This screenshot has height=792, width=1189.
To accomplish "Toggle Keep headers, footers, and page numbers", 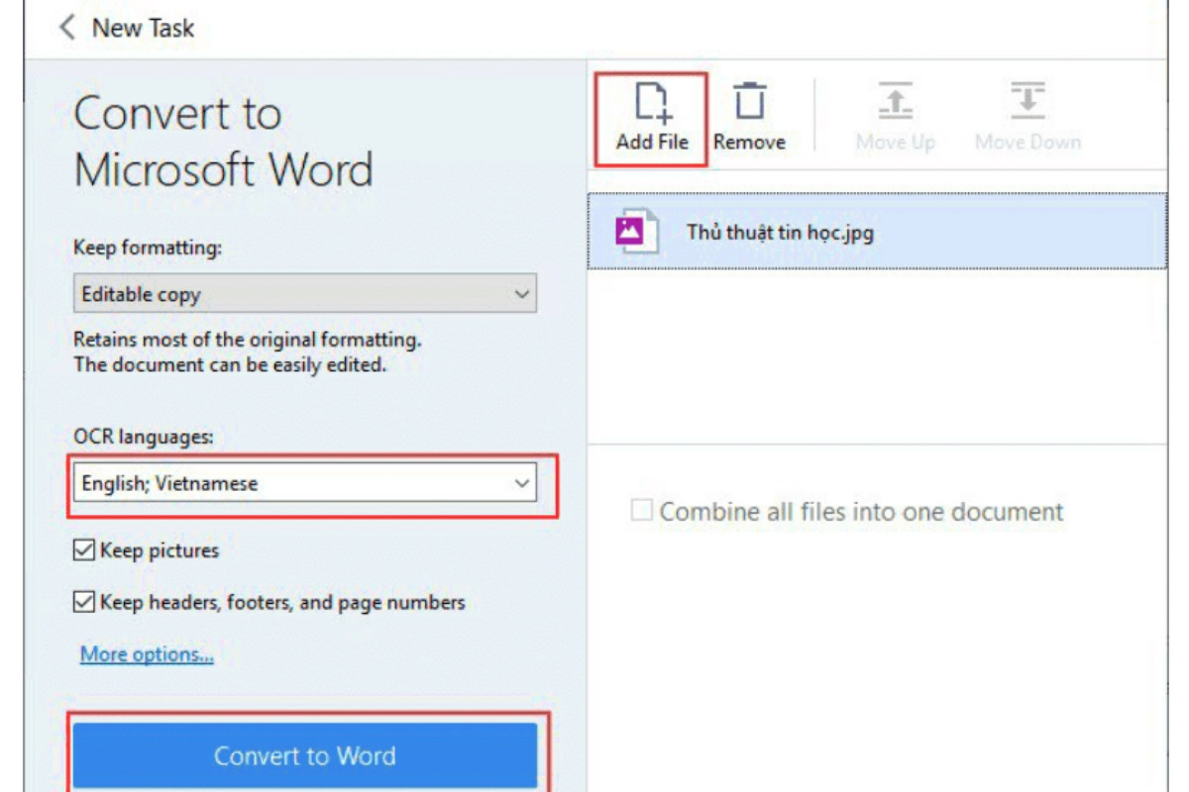I will [84, 602].
